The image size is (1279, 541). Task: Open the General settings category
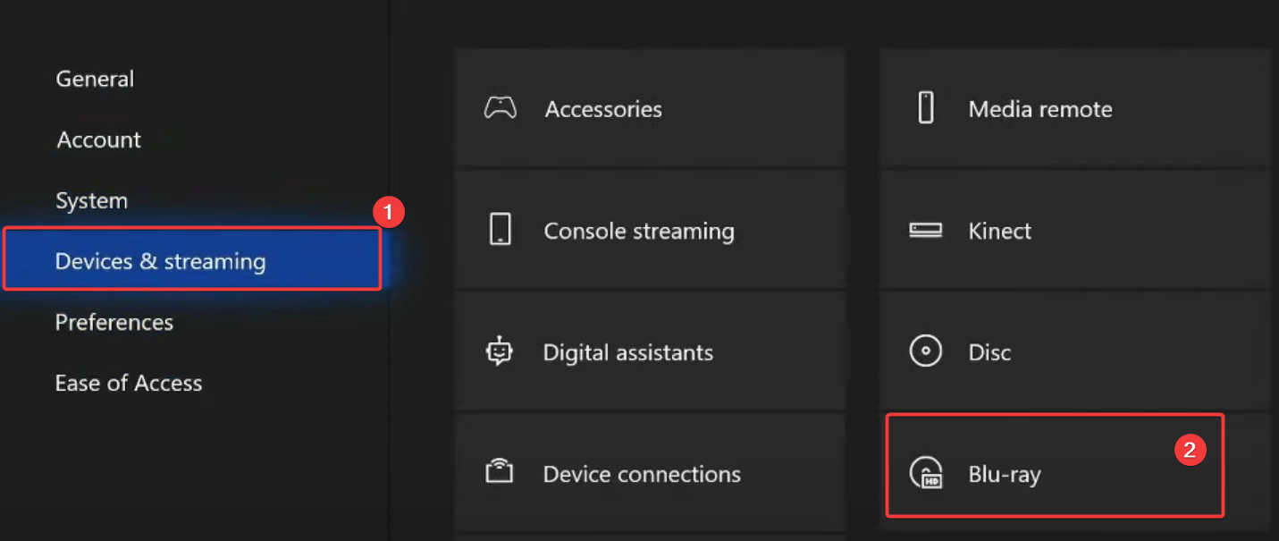[95, 79]
